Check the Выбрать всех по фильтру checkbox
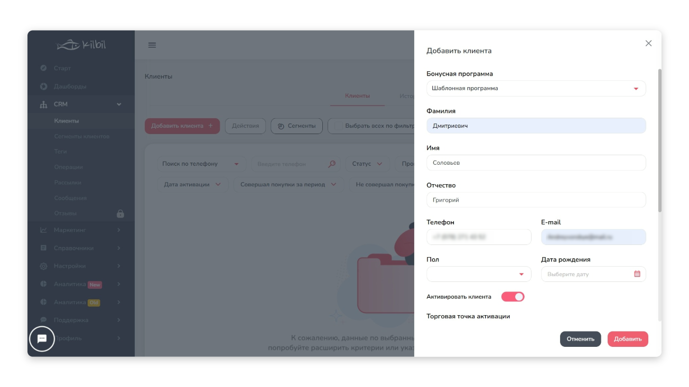The image size is (689, 387). coord(339,126)
